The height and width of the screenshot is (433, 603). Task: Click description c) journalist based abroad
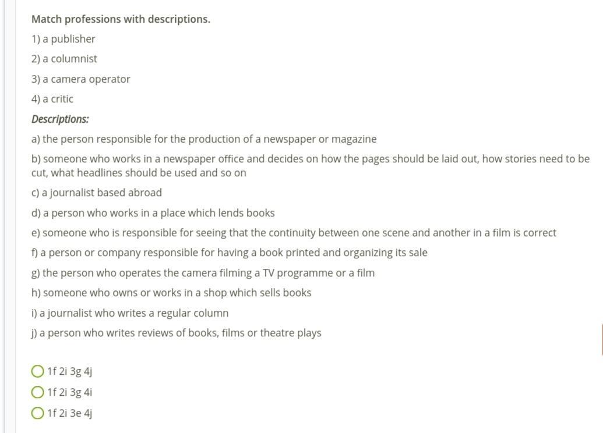(x=97, y=193)
